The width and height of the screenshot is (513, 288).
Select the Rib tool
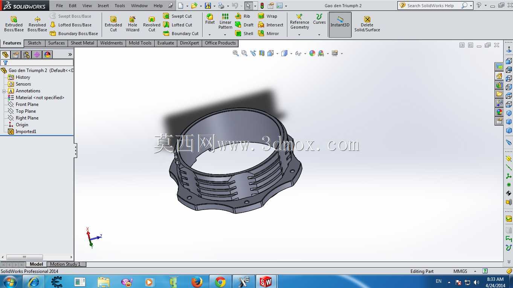click(243, 16)
